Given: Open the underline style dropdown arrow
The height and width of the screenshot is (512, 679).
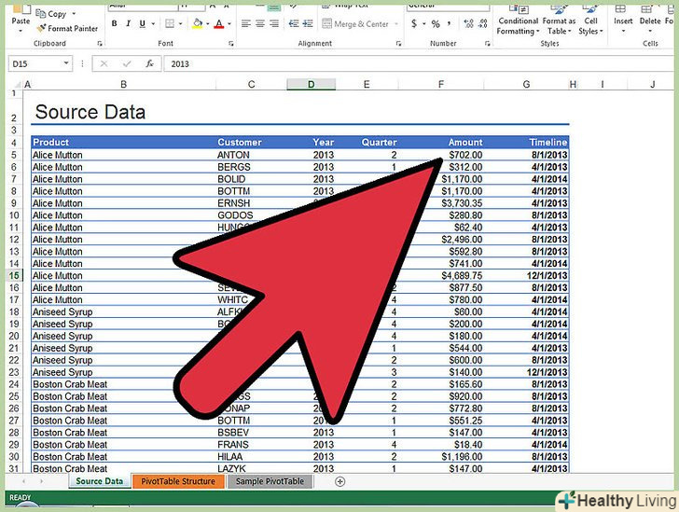Looking at the screenshot, I should [153, 24].
